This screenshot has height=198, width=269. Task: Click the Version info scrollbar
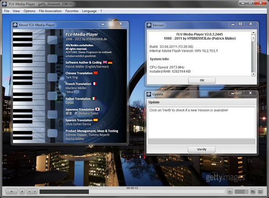[254, 53]
